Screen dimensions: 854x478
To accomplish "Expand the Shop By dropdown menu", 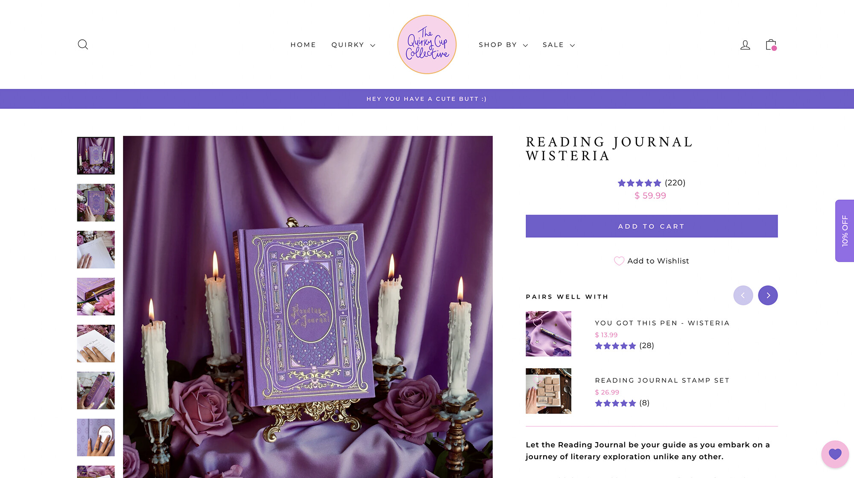I will pyautogui.click(x=503, y=45).
